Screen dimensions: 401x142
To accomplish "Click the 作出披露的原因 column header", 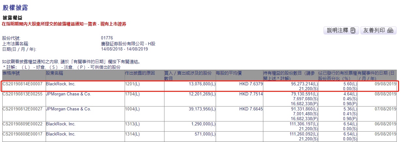I will tap(140, 73).
